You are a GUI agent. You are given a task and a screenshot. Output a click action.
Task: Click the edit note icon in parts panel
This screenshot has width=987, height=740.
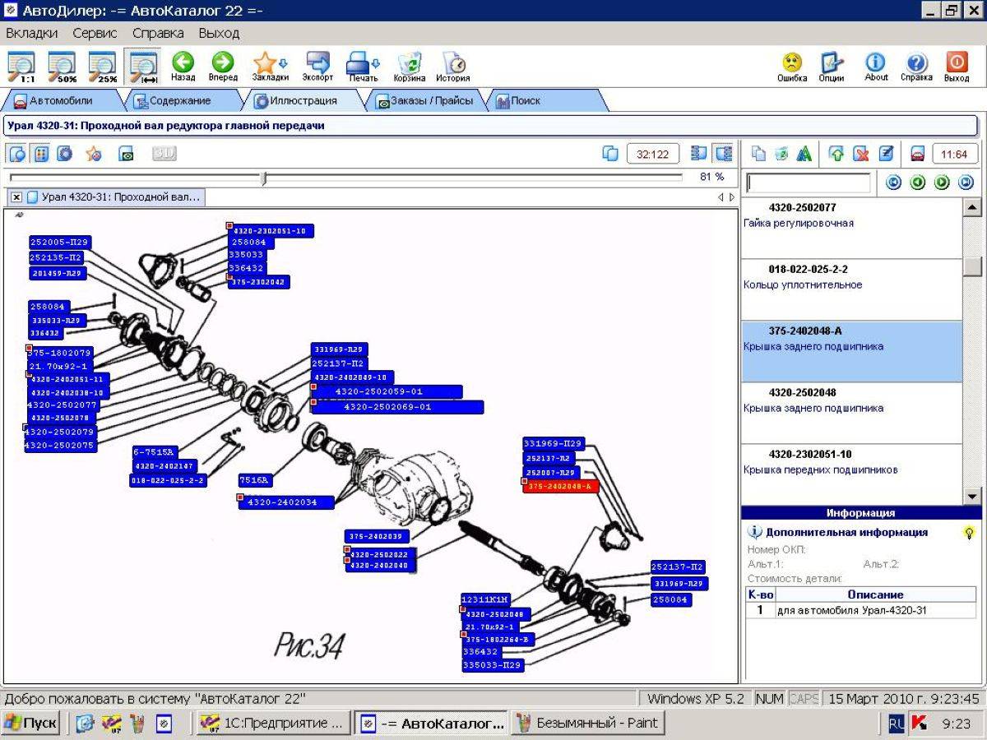click(886, 154)
